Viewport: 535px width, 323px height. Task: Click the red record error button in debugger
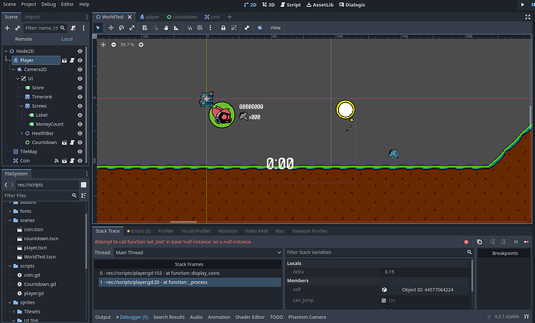[466, 242]
